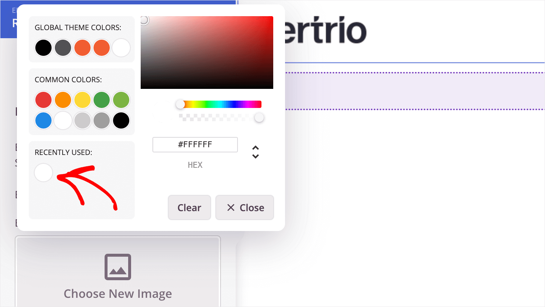545x307 pixels.
Task: Apply the recently used white swatch
Action: click(43, 173)
